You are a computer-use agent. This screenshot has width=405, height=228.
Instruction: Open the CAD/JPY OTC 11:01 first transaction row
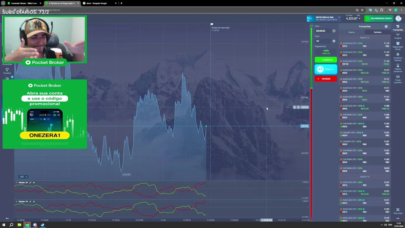[x=364, y=134]
